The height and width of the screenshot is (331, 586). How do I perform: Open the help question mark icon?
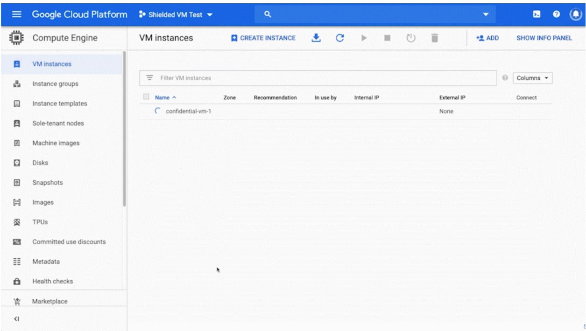point(556,14)
